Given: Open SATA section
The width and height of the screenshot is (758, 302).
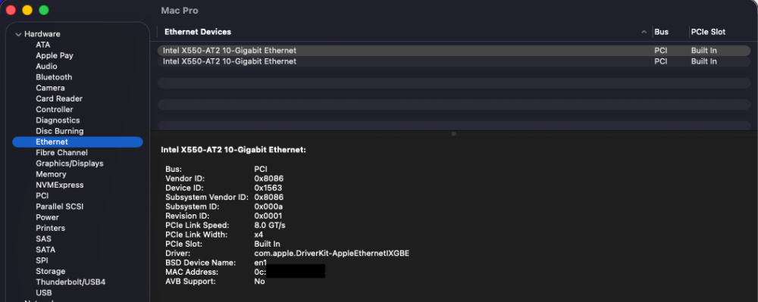Looking at the screenshot, I should (x=45, y=250).
